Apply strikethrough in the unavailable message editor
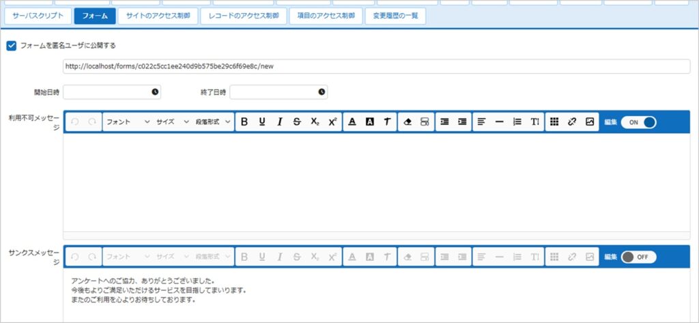 [x=297, y=122]
